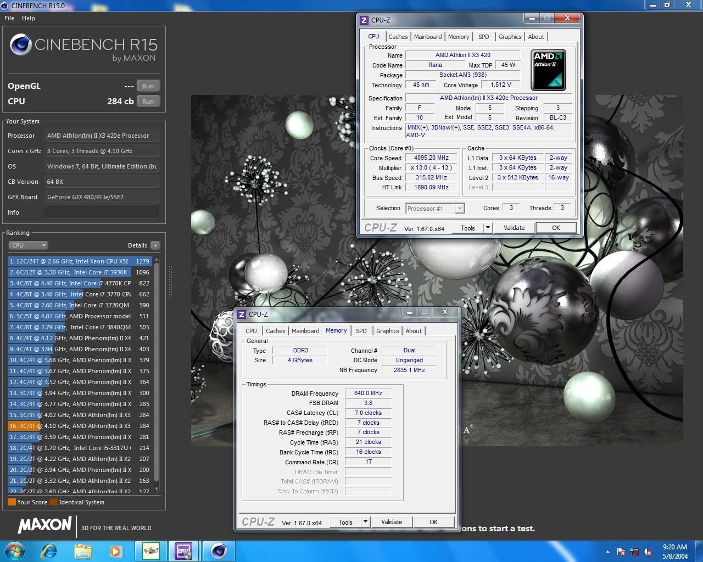Open Windows Explorer folder icon in taskbar
This screenshot has height=562, width=703.
click(x=82, y=551)
